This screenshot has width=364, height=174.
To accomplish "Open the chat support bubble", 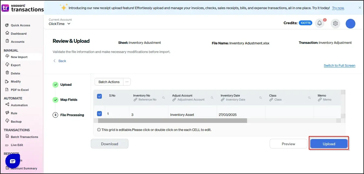I will pos(13,161).
